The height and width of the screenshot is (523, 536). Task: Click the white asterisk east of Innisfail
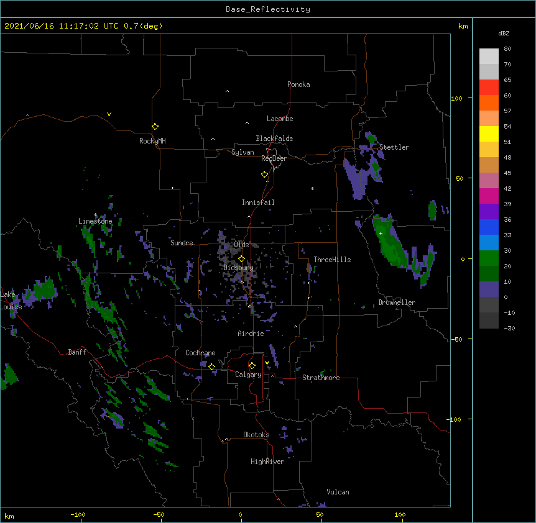coord(312,188)
